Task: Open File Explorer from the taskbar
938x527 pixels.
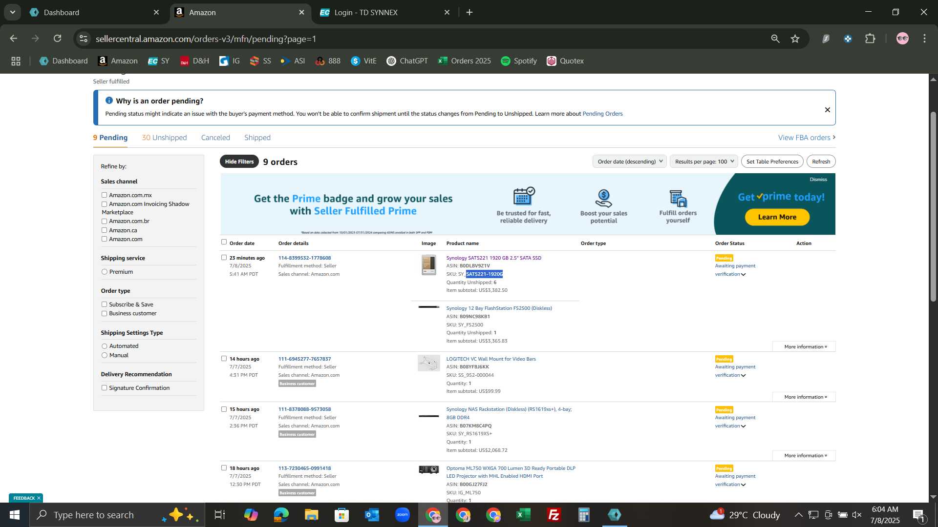Action: pyautogui.click(x=311, y=515)
